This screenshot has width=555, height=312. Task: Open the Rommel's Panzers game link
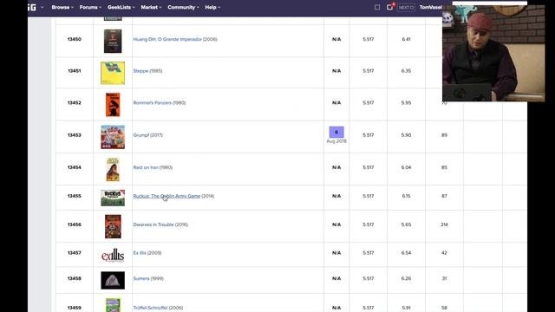pyautogui.click(x=153, y=102)
